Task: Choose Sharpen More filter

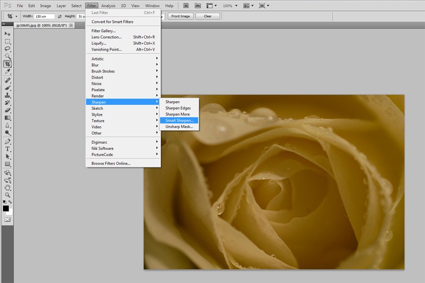Action: [x=179, y=114]
